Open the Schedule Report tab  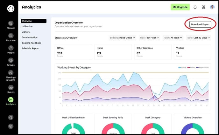pyautogui.click(x=30, y=48)
